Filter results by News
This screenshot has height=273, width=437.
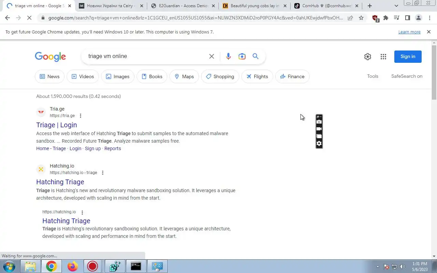coord(50,76)
